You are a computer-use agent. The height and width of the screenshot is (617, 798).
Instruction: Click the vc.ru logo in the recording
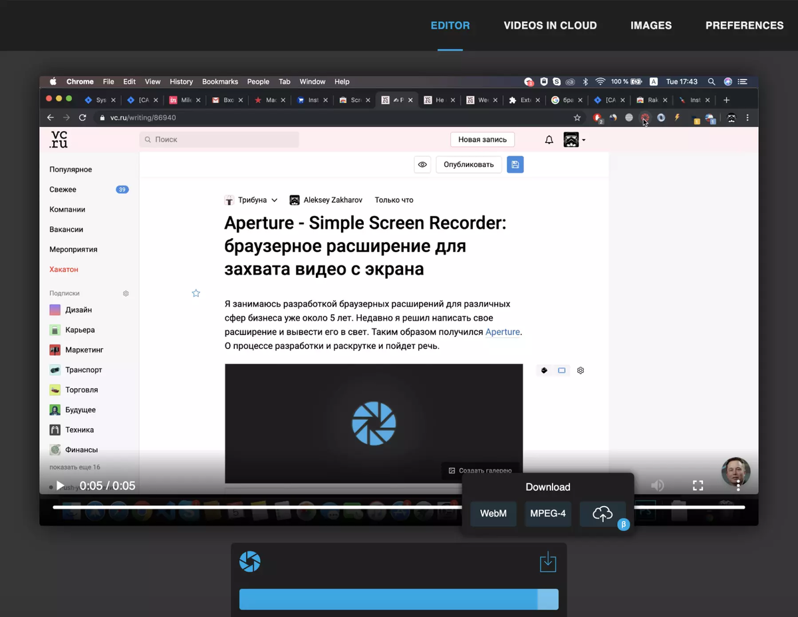point(59,140)
